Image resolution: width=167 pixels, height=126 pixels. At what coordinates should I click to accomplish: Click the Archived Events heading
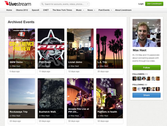pos(21,22)
